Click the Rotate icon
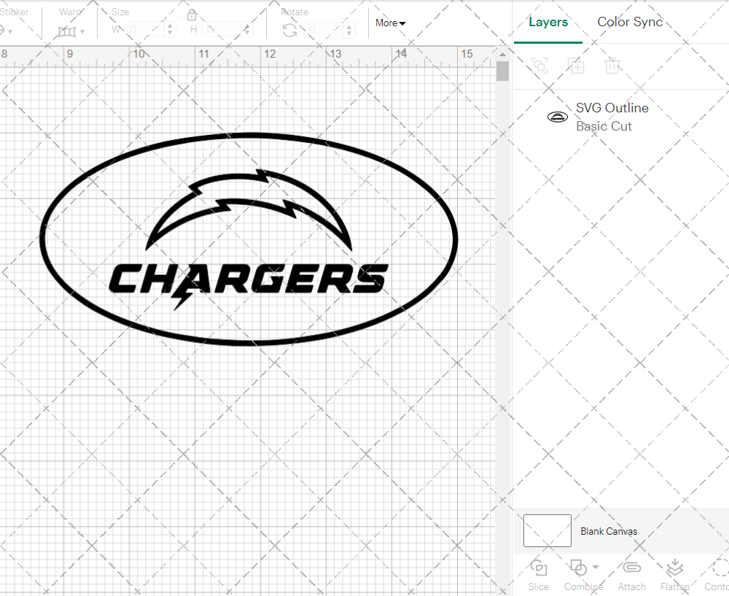Image resolution: width=729 pixels, height=596 pixels. (x=290, y=31)
